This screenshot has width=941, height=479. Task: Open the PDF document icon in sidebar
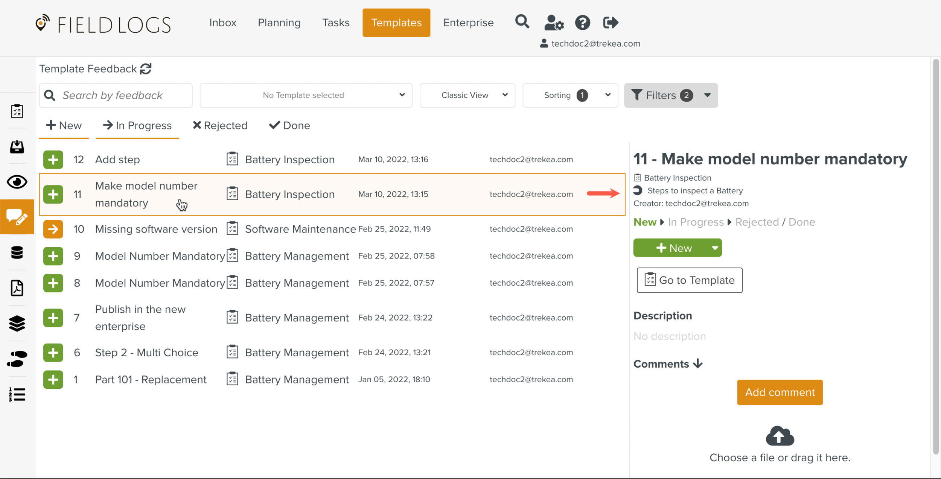[17, 288]
